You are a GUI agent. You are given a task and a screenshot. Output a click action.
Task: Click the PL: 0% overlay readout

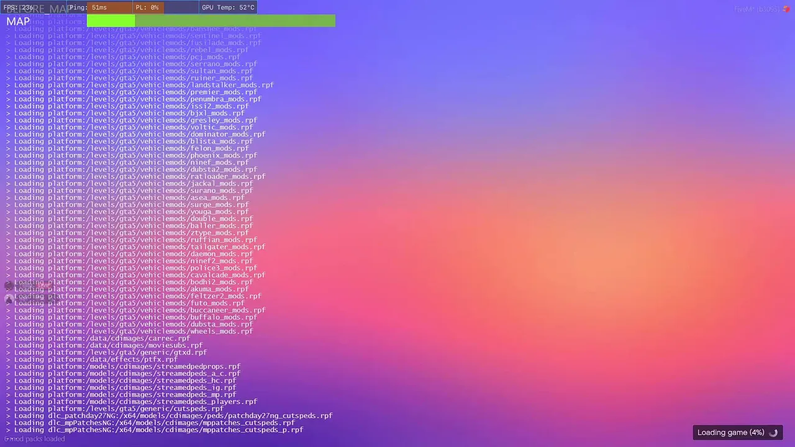click(147, 7)
